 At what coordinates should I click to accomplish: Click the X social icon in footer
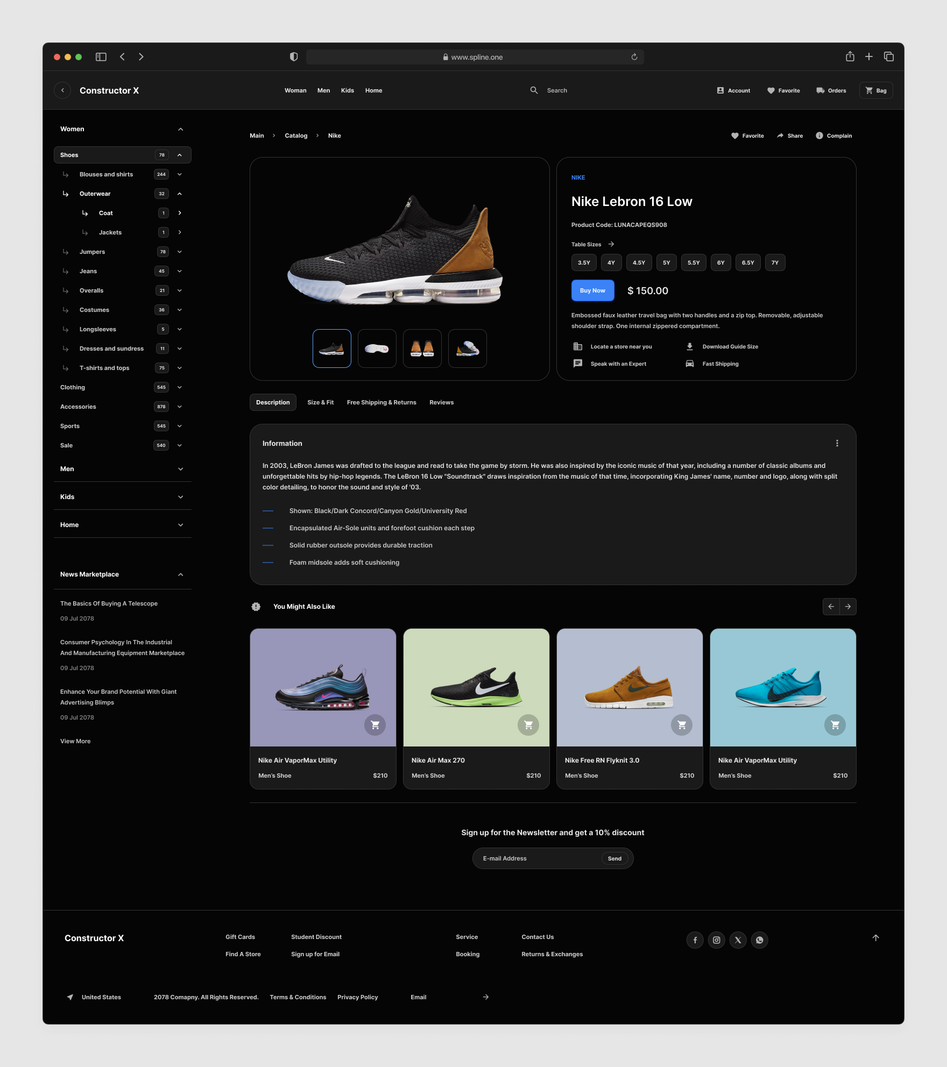[x=738, y=940]
